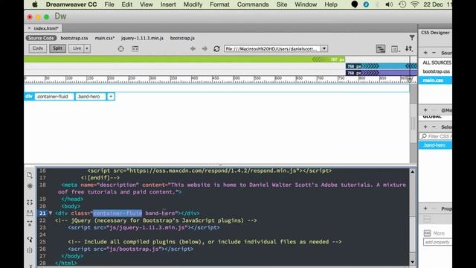Add a CSS source with plus icon

(x=425, y=53)
